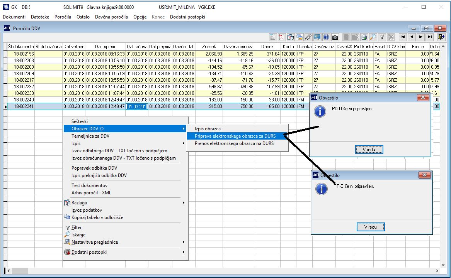Choose Temeljnica za DDV from context menu
Screen dimensions: 451x278
click(x=90, y=136)
